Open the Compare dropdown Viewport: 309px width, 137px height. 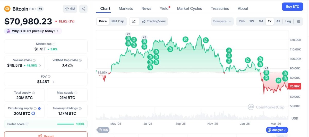tap(222, 21)
